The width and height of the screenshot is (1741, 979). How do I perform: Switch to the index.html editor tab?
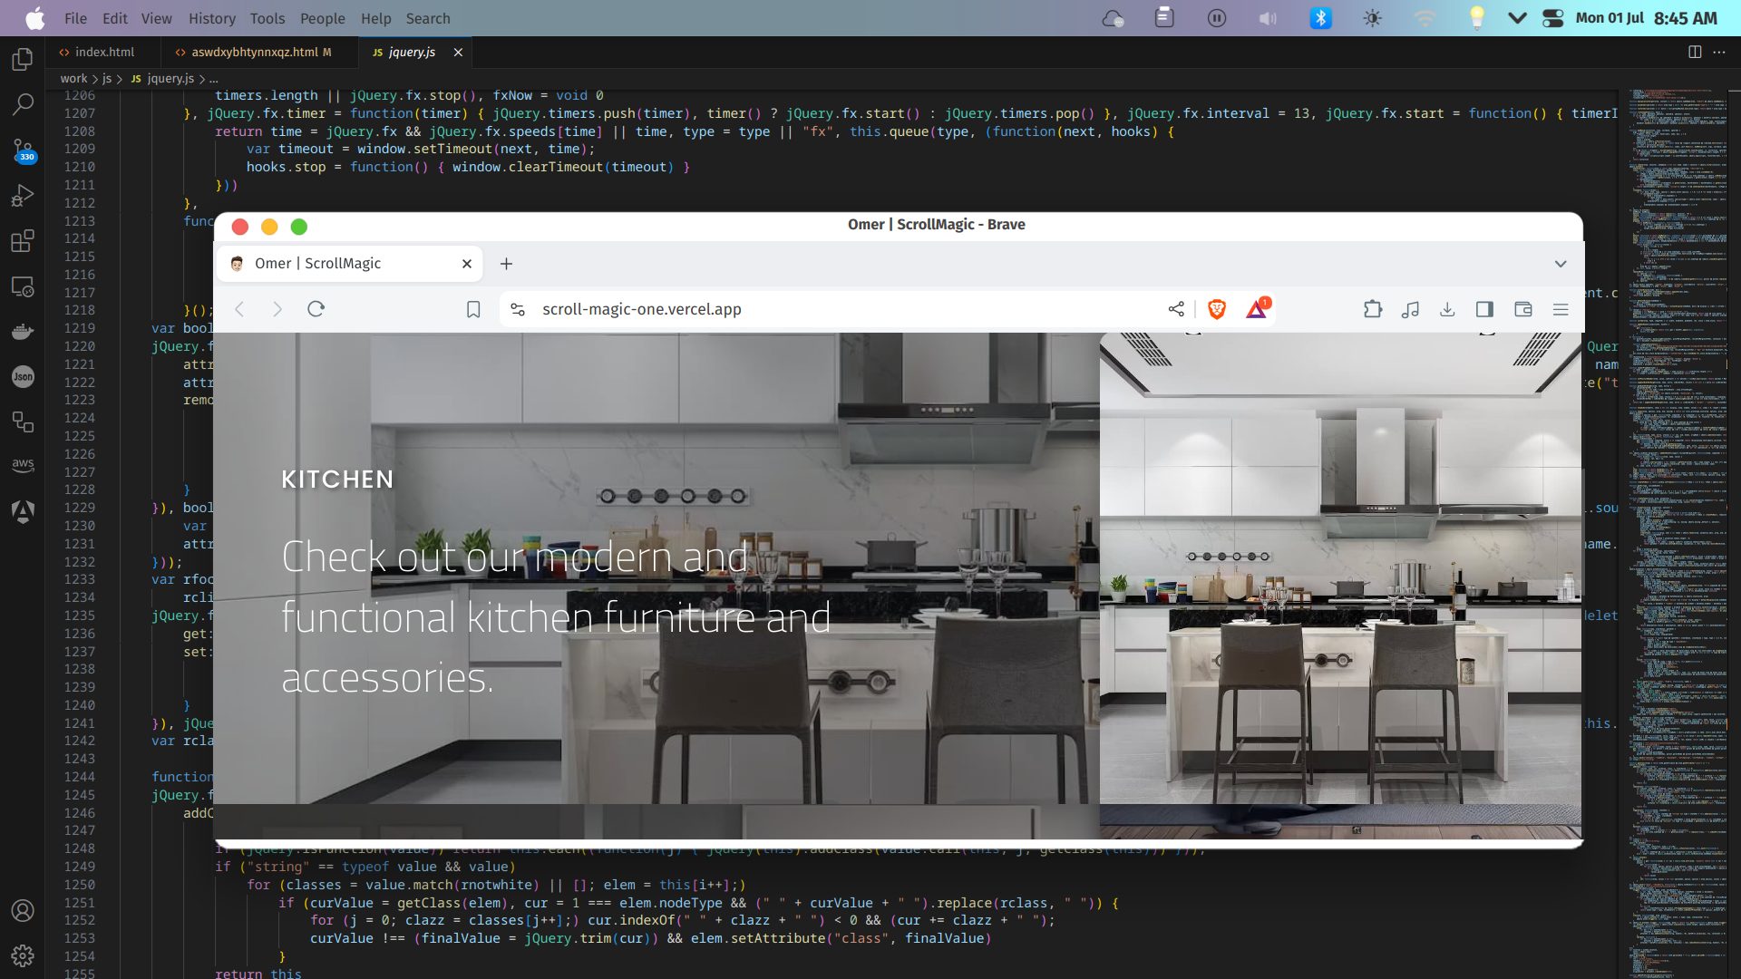pos(102,52)
